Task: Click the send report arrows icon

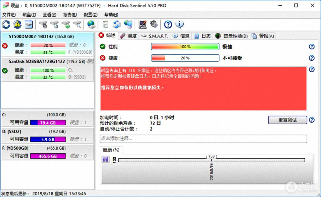Action: [117, 24]
